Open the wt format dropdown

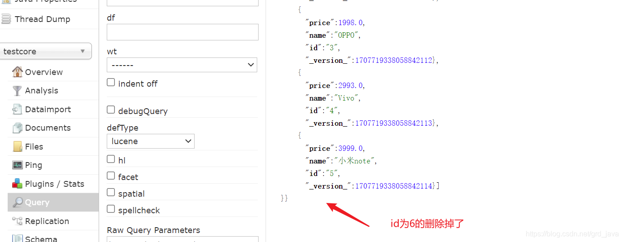pyautogui.click(x=182, y=65)
